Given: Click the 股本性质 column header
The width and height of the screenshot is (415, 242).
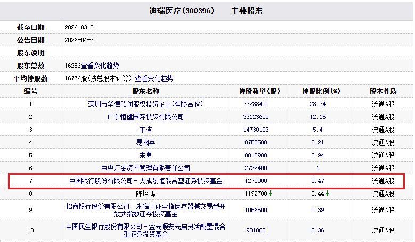Looking at the screenshot, I should 383,91.
